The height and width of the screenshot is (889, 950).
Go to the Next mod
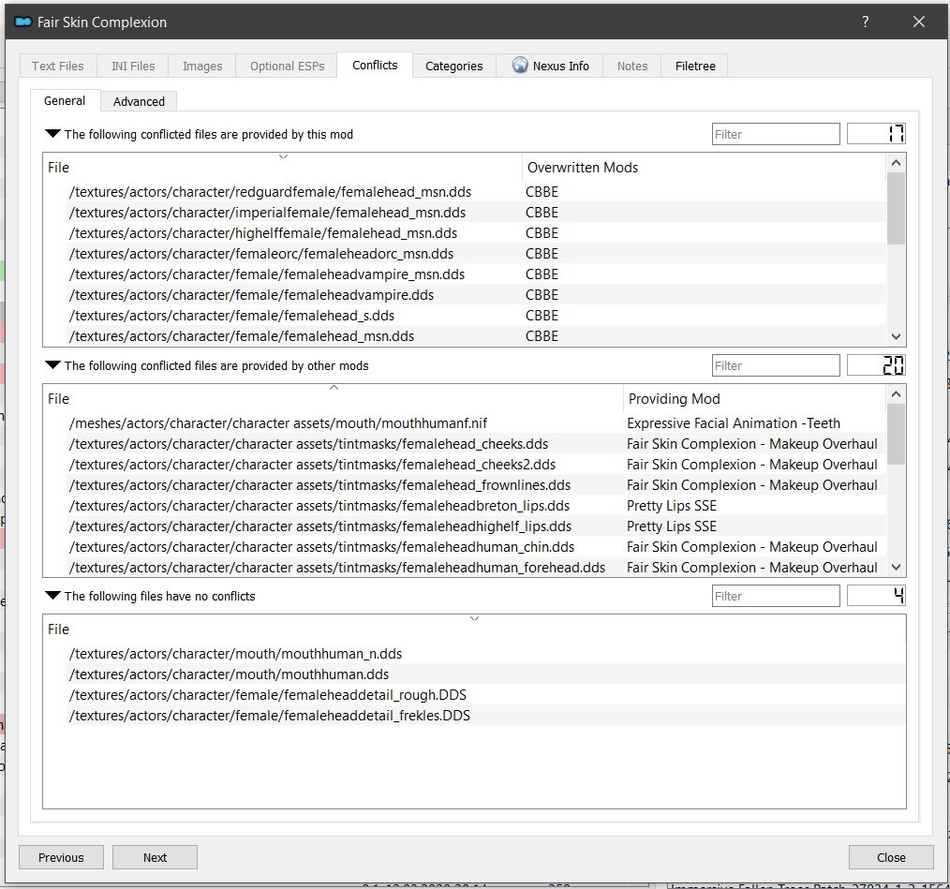[156, 857]
